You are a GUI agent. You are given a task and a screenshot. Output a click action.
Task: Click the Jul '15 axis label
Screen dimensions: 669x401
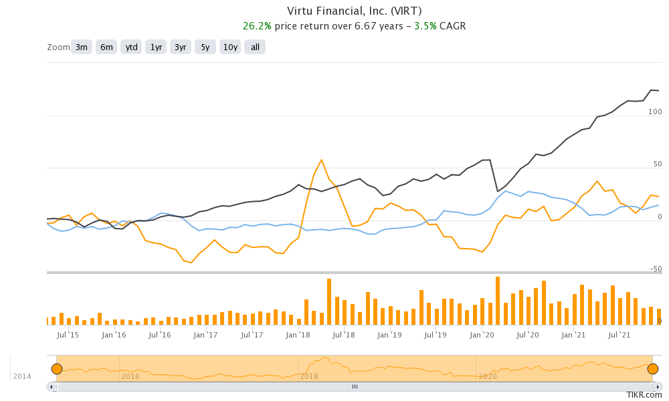(68, 335)
